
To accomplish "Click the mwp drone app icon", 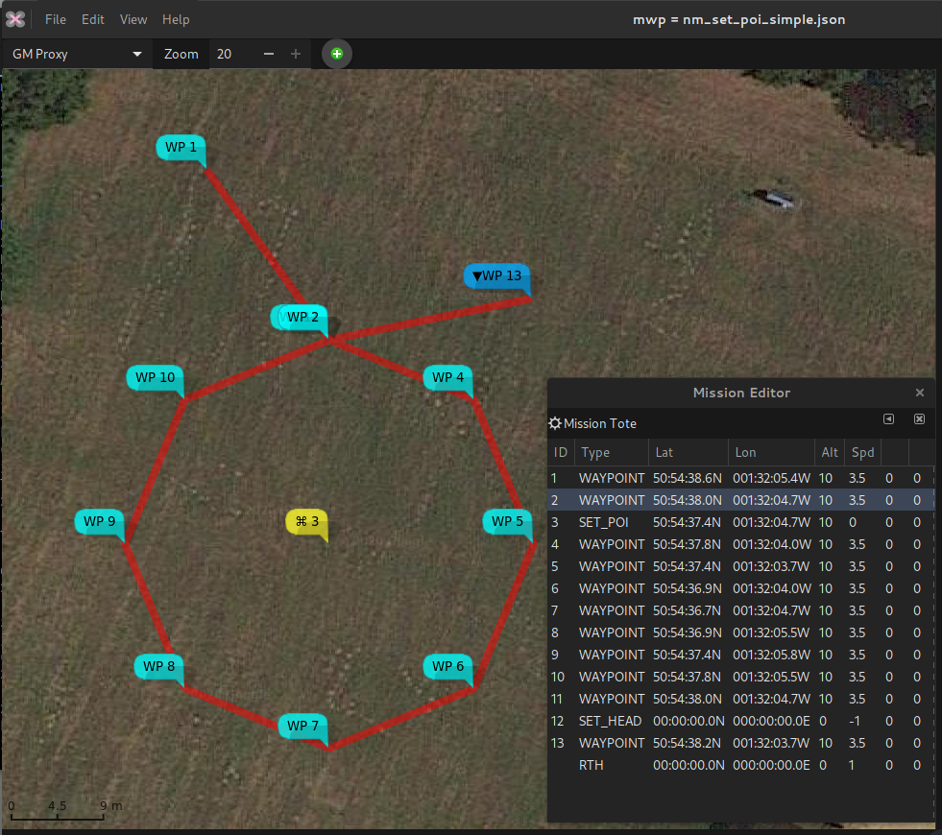I will (15, 19).
